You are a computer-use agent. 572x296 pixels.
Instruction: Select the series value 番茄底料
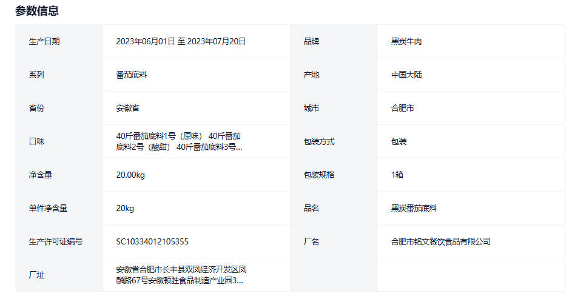[x=132, y=75]
